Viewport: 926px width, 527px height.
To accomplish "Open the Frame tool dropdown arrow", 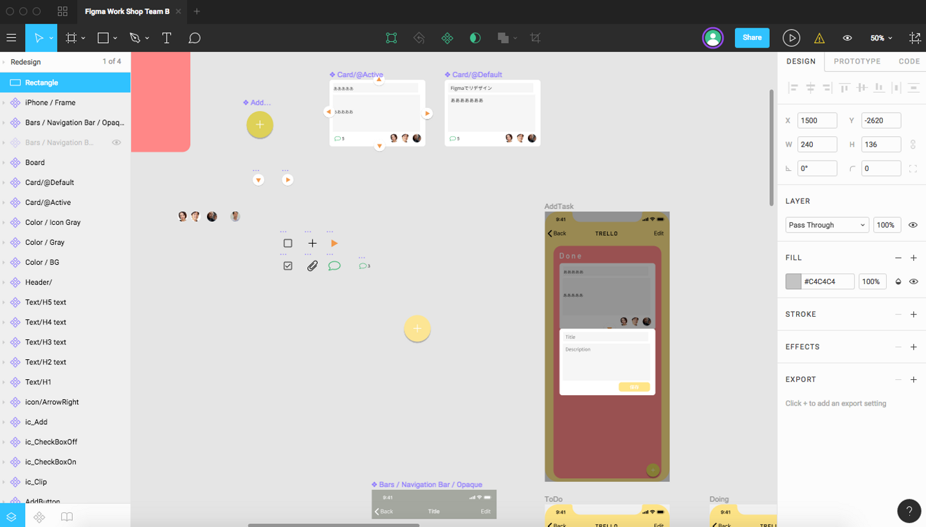I will click(x=84, y=39).
